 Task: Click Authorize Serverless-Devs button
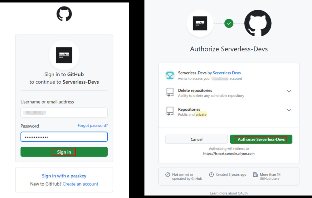pyautogui.click(x=261, y=139)
